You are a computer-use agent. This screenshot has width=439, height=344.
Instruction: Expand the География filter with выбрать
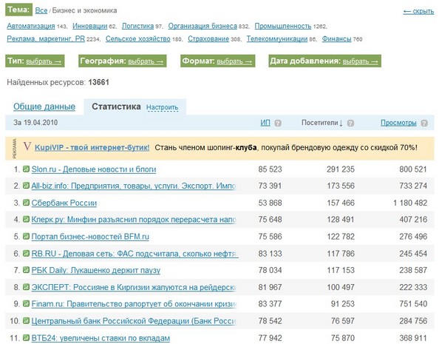tap(146, 61)
